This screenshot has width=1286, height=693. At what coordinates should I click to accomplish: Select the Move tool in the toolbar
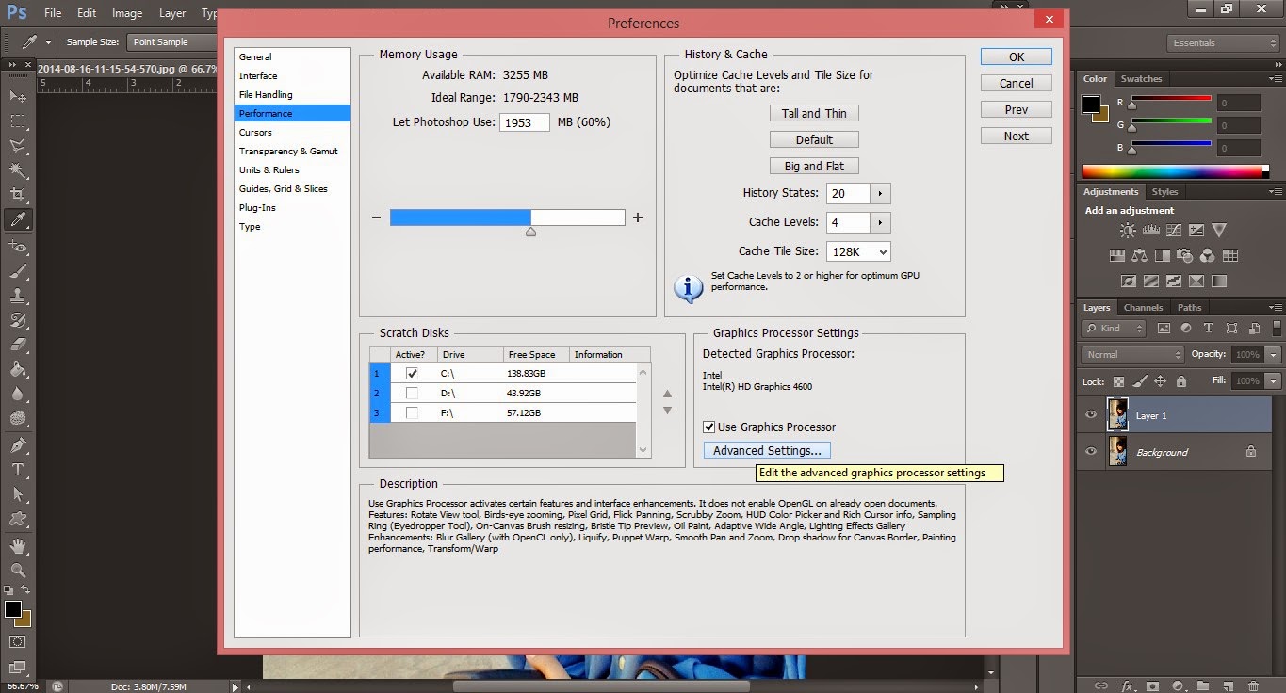(x=17, y=97)
